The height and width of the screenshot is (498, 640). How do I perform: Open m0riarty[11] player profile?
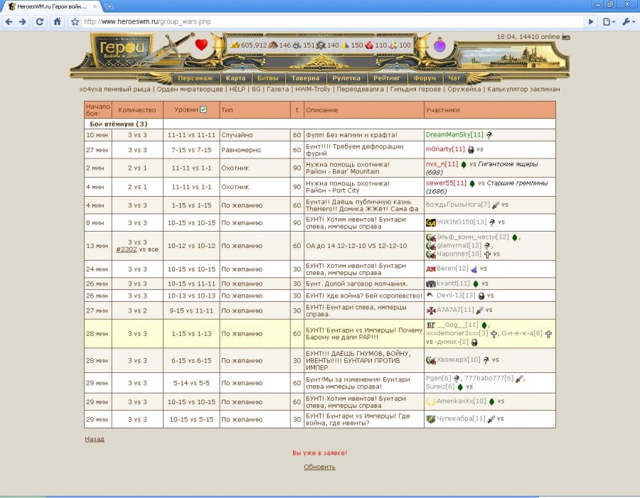[x=445, y=149]
